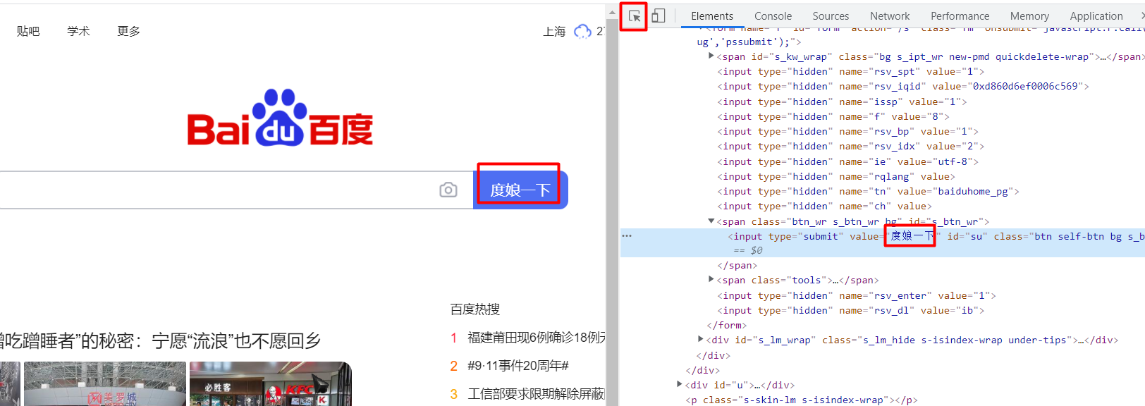The width and height of the screenshot is (1145, 406).
Task: Select the input name="rsv_spt" DOM row
Action: pyautogui.click(x=851, y=71)
